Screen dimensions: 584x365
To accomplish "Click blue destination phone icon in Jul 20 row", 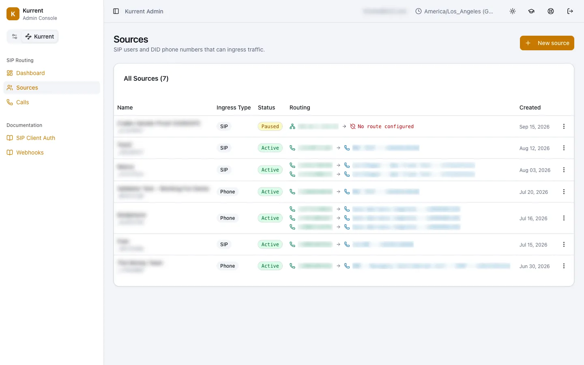I will 347,192.
